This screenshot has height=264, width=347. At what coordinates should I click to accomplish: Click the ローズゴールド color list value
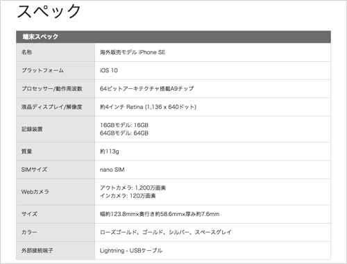point(166,232)
